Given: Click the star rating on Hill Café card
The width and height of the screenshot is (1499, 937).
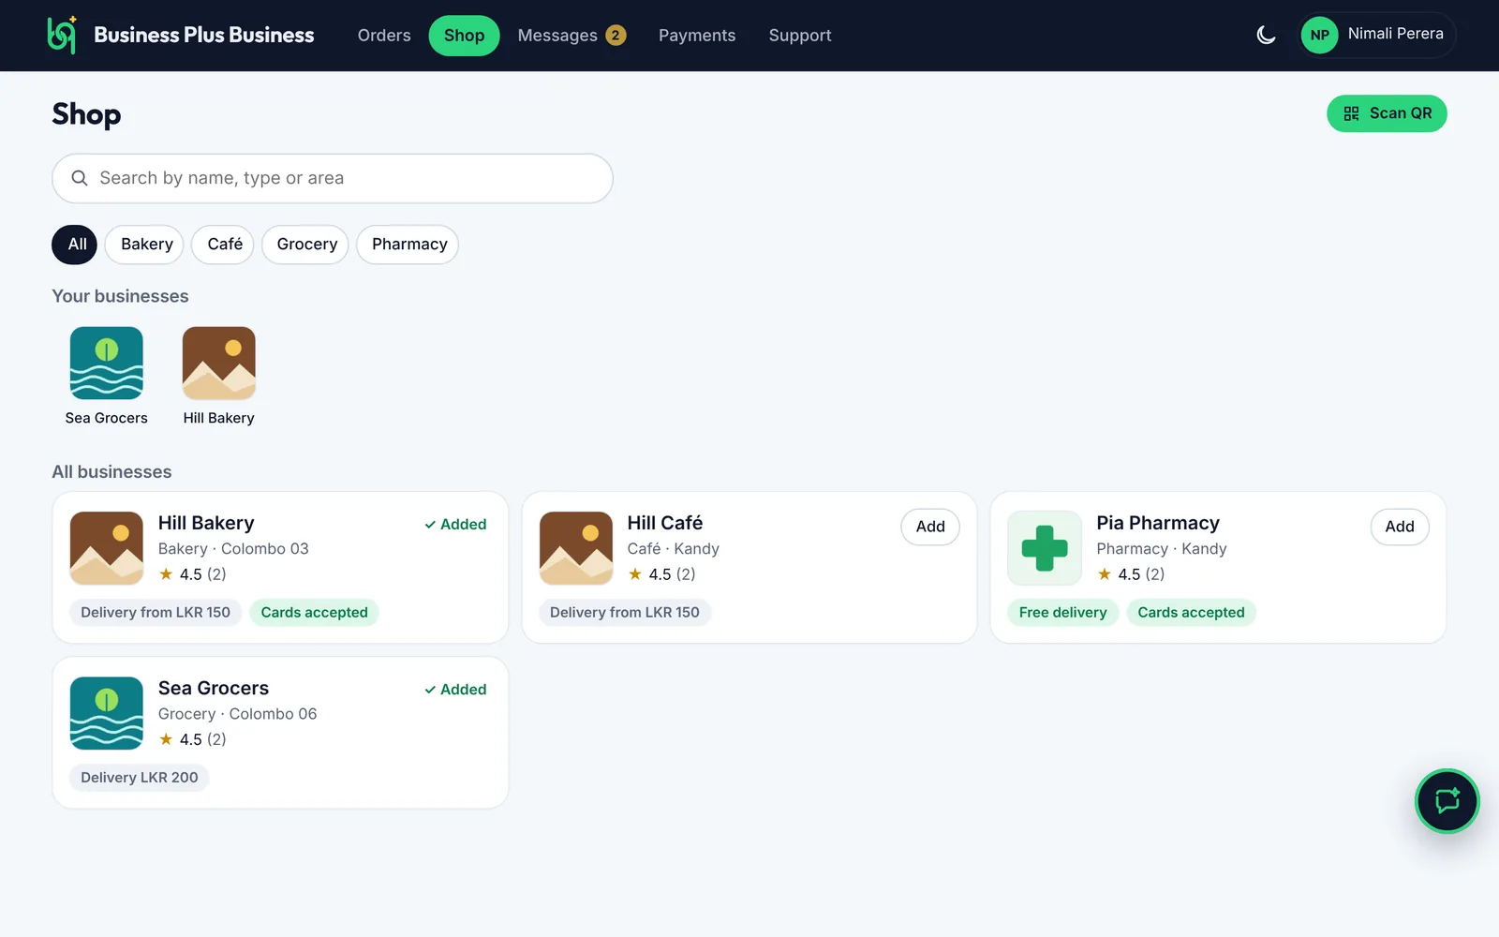Looking at the screenshot, I should pyautogui.click(x=661, y=574).
